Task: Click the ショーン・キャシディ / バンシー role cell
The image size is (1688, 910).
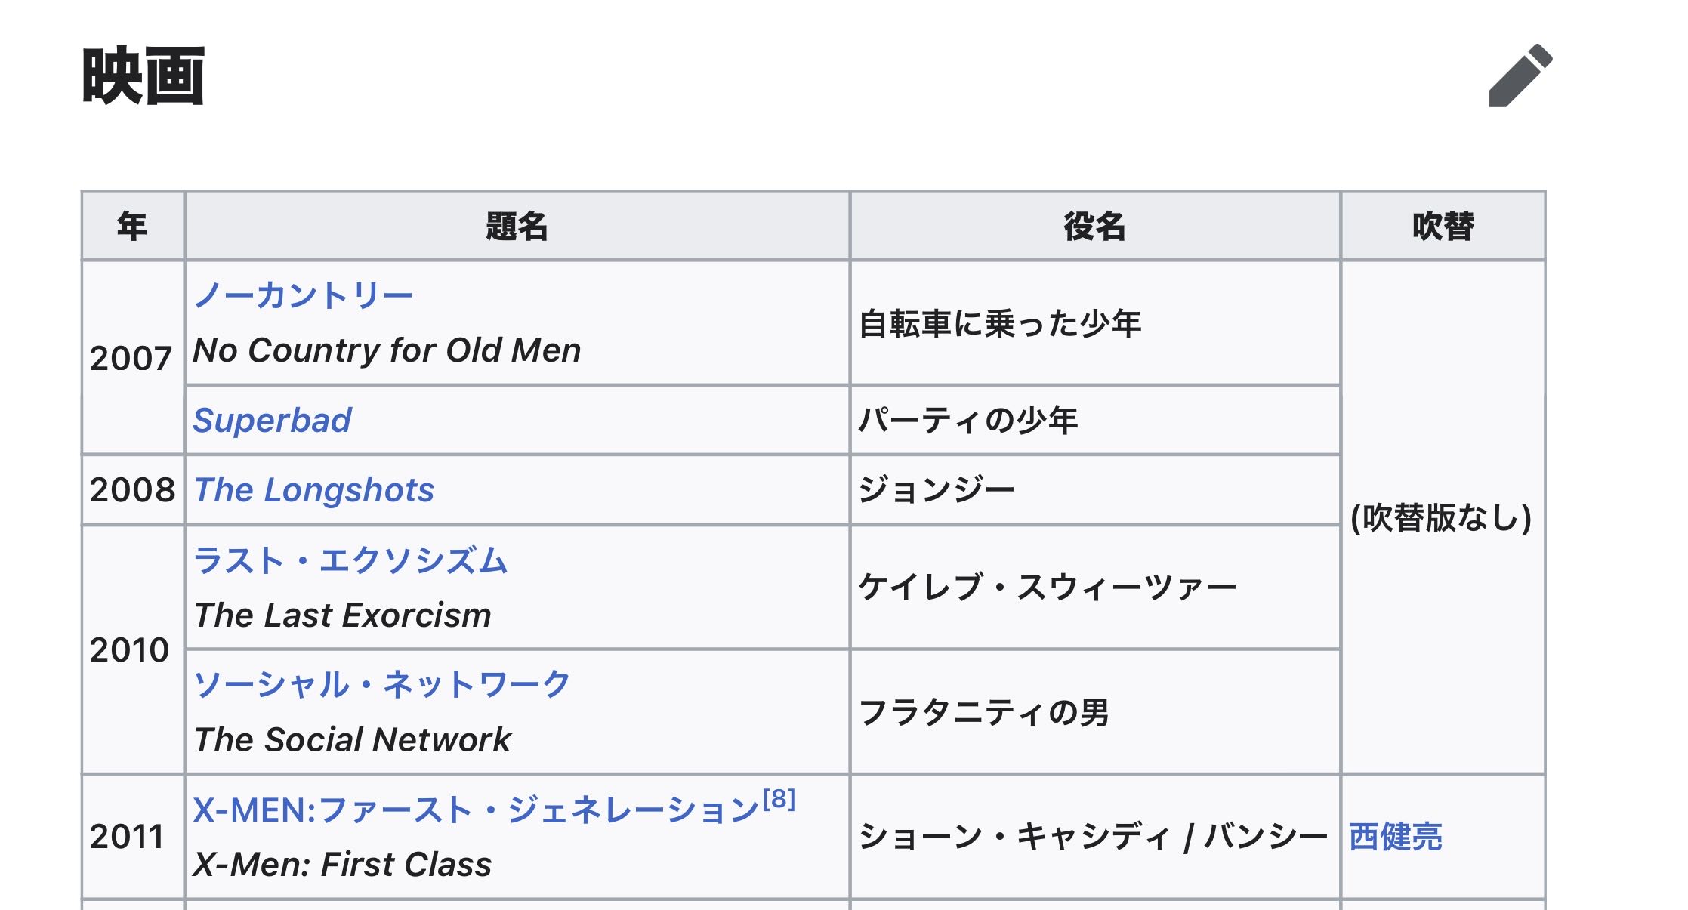Action: 1093,837
